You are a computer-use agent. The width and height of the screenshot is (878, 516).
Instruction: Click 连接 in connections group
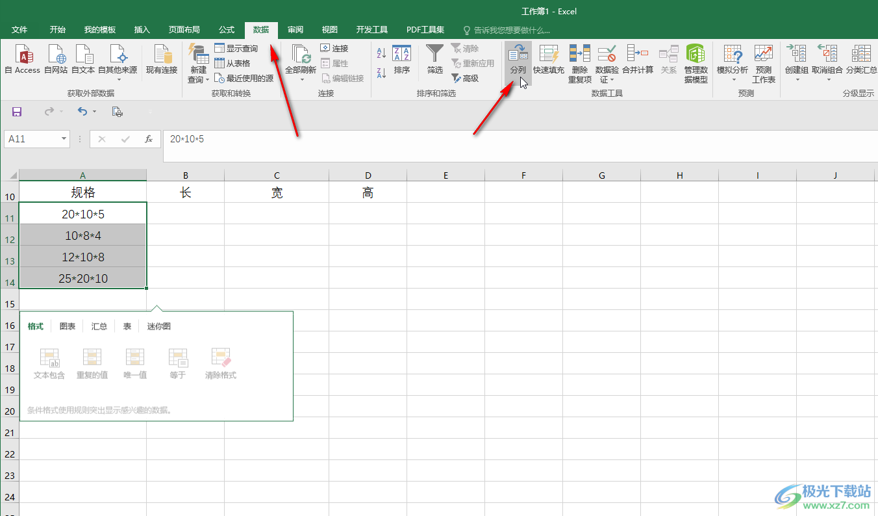(335, 49)
